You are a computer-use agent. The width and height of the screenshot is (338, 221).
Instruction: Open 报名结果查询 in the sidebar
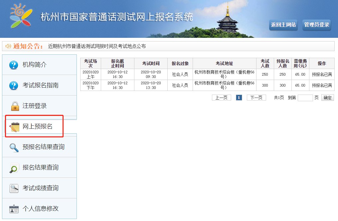pos(40,168)
